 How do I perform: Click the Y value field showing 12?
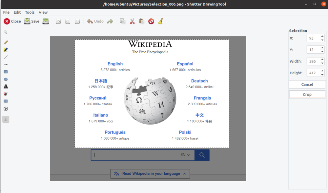[x=313, y=50]
